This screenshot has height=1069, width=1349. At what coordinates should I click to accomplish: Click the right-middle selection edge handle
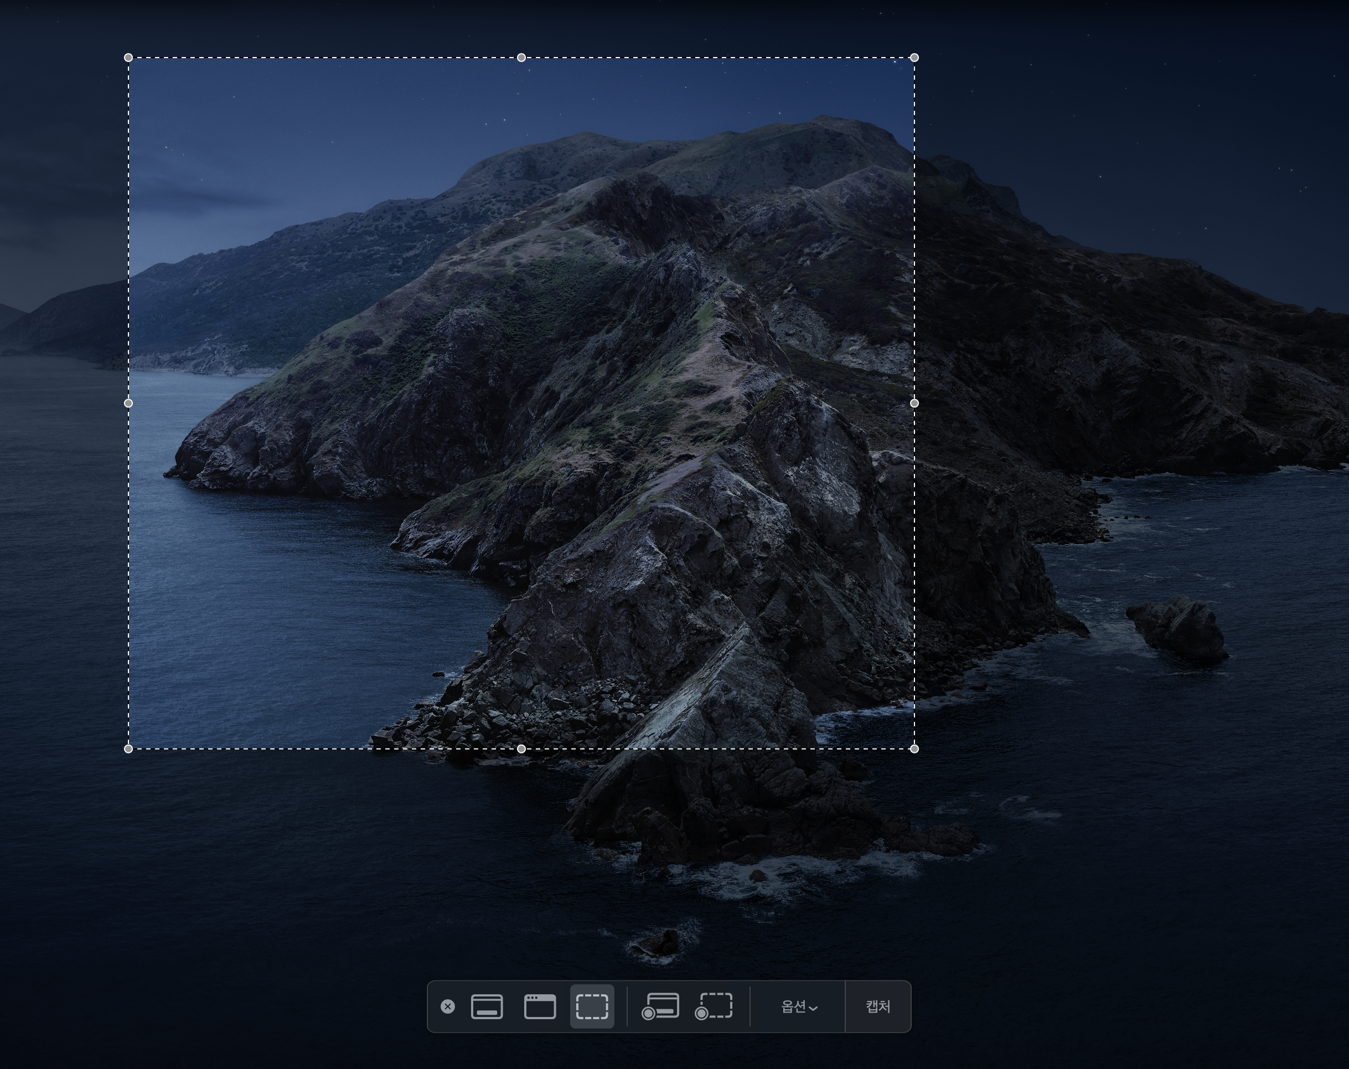[914, 403]
